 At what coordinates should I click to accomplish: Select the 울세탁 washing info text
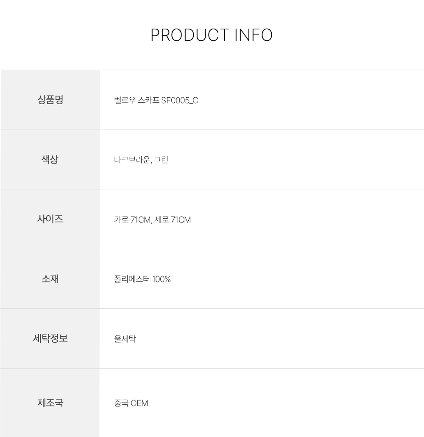125,339
